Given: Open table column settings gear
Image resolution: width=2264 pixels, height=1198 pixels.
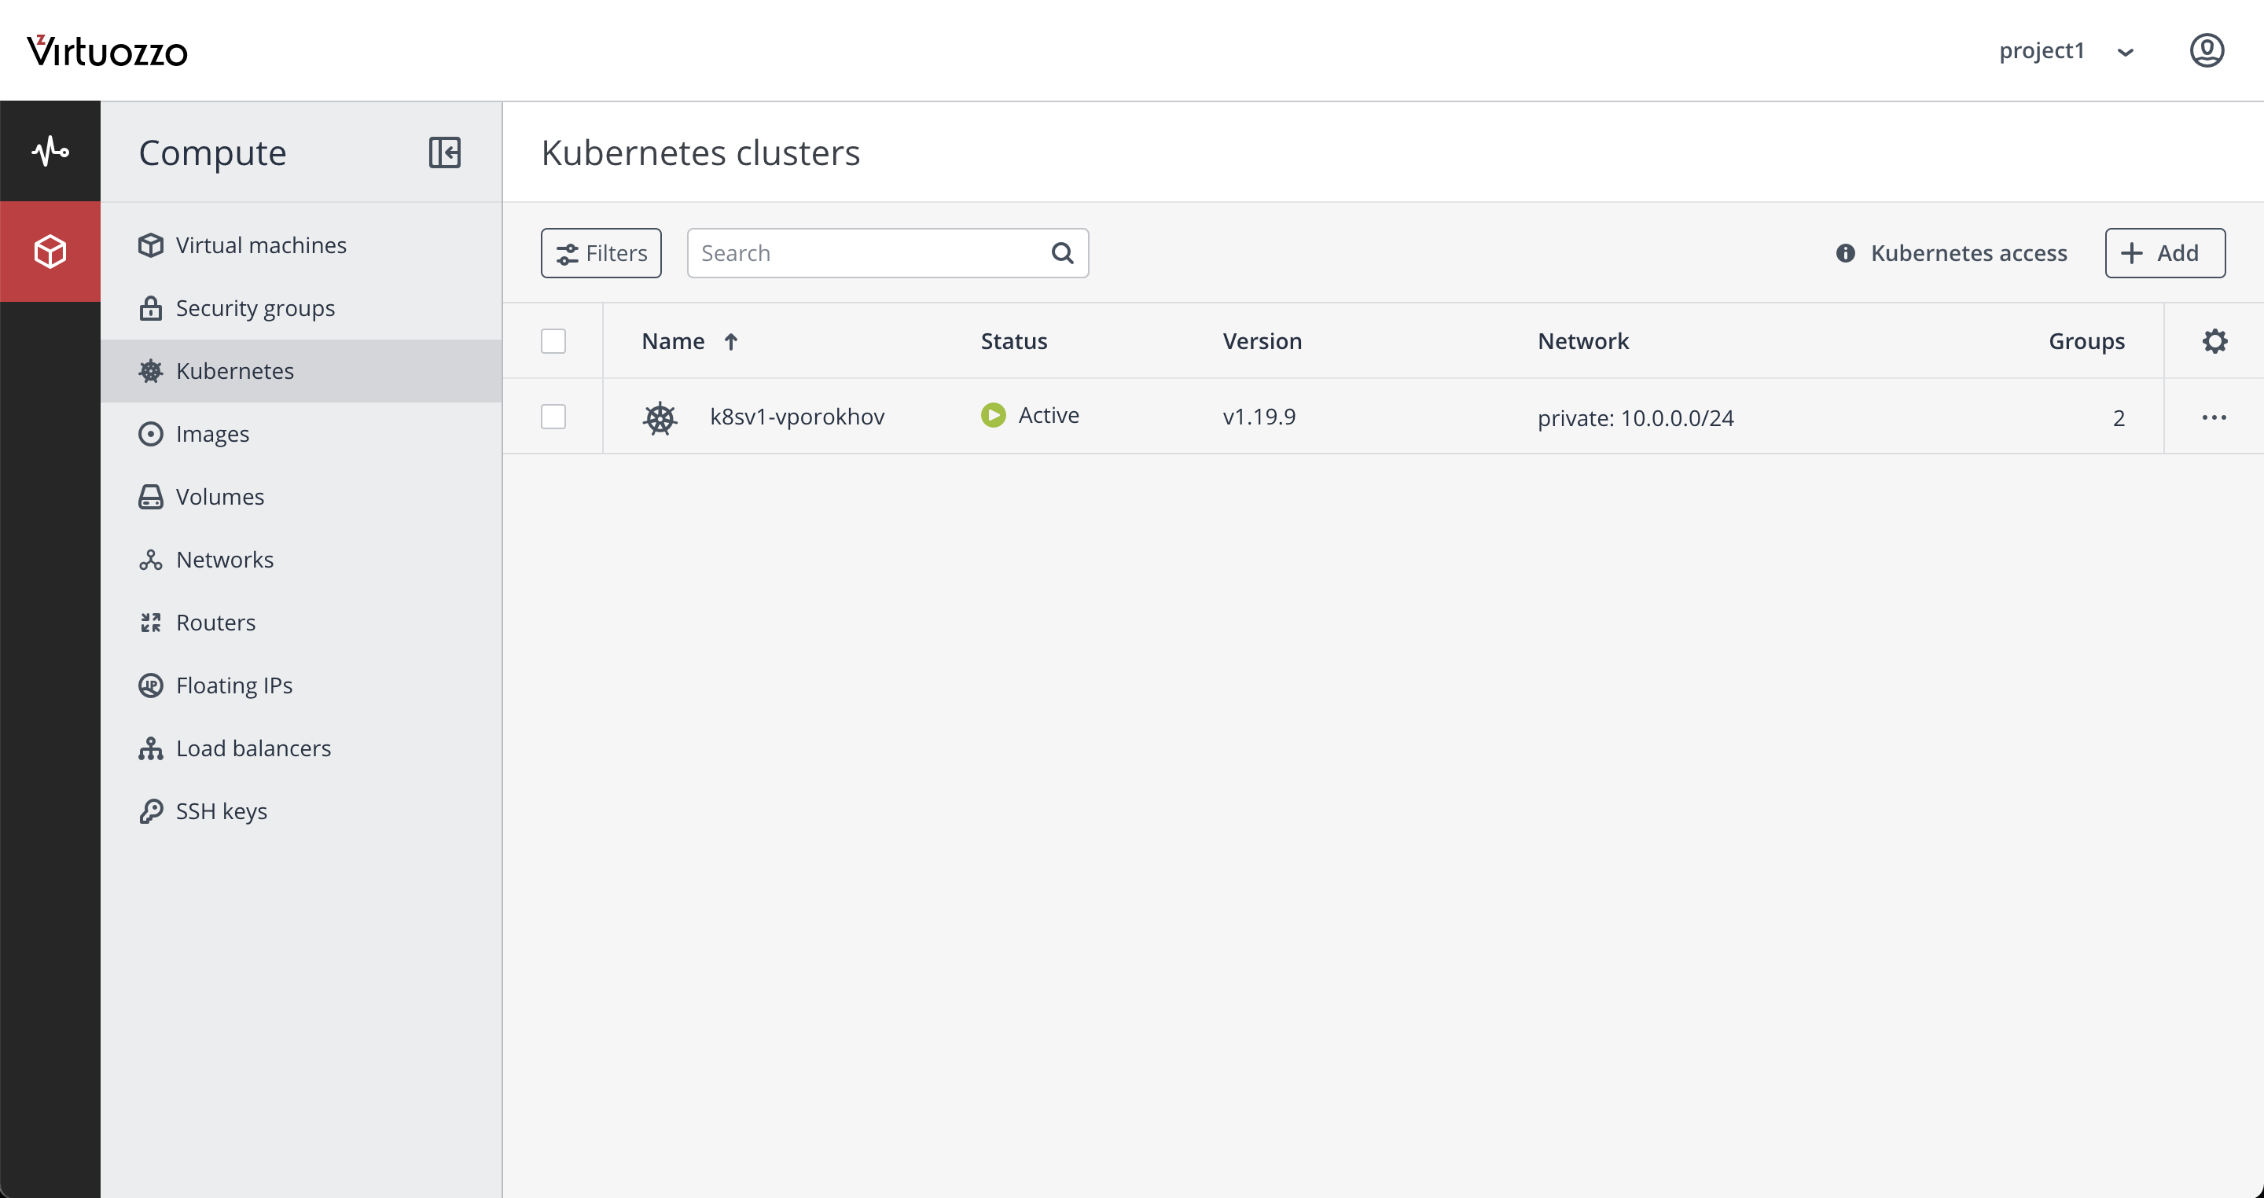Looking at the screenshot, I should click(x=2214, y=341).
